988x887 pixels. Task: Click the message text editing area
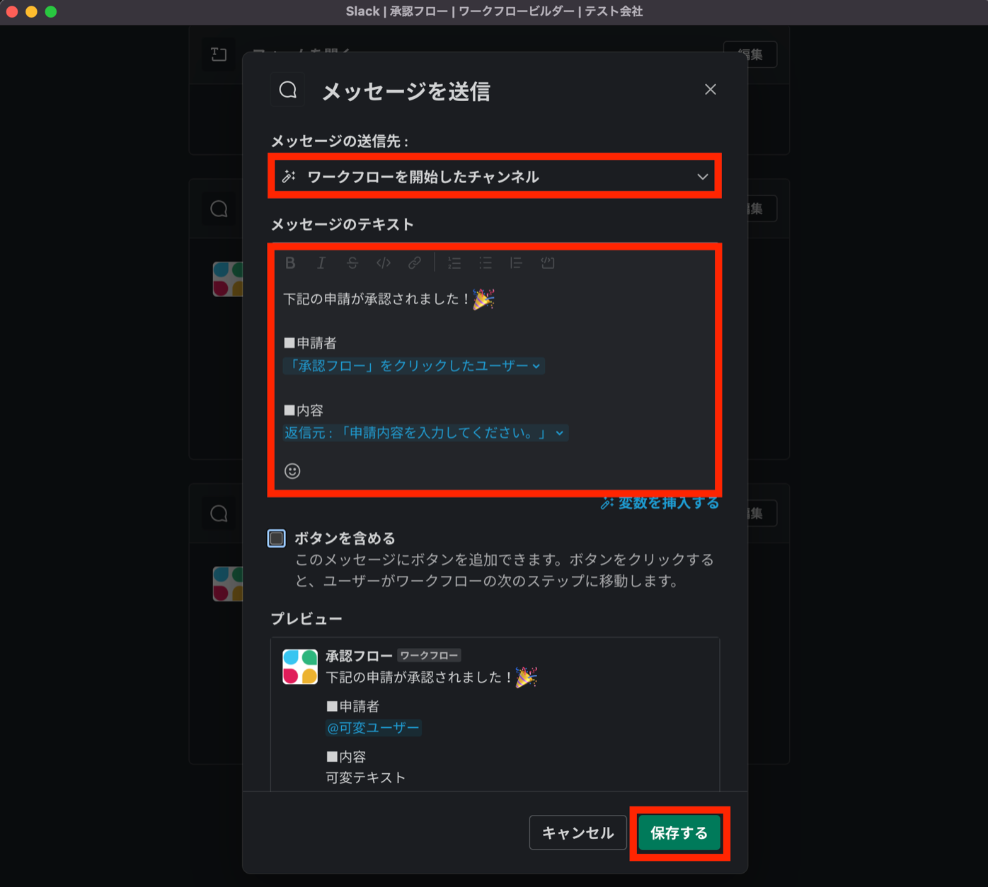pyautogui.click(x=495, y=368)
